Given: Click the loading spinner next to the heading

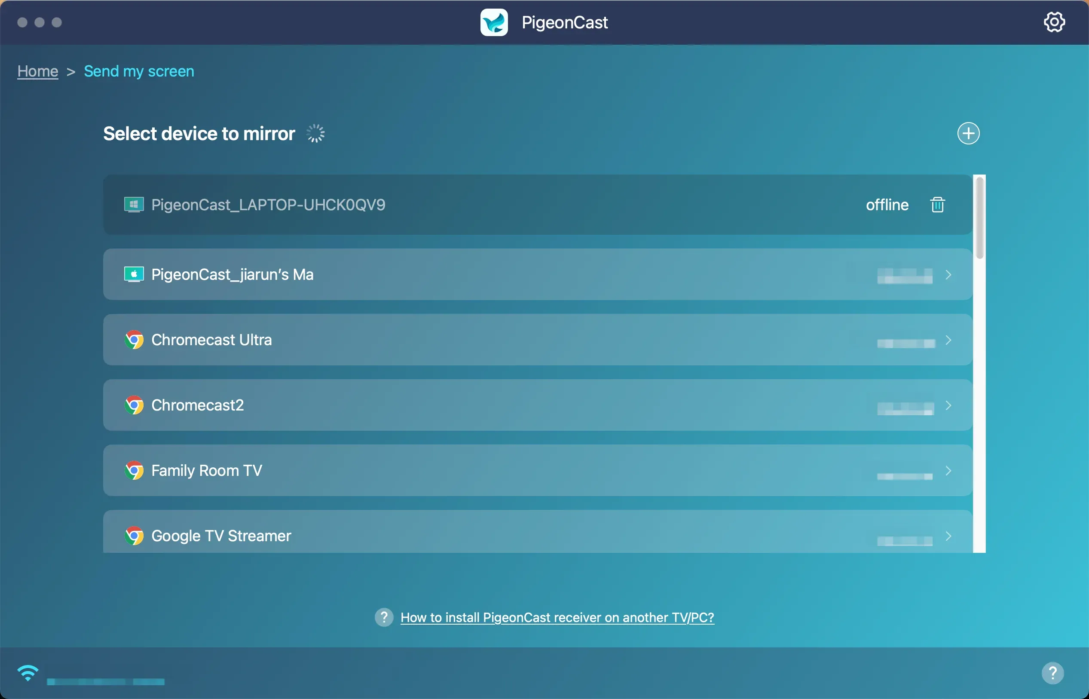Looking at the screenshot, I should click(315, 133).
